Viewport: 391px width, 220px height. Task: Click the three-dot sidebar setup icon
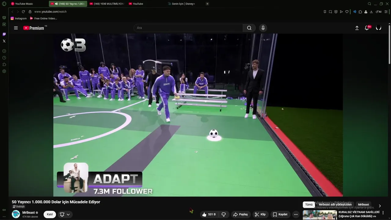(4, 216)
